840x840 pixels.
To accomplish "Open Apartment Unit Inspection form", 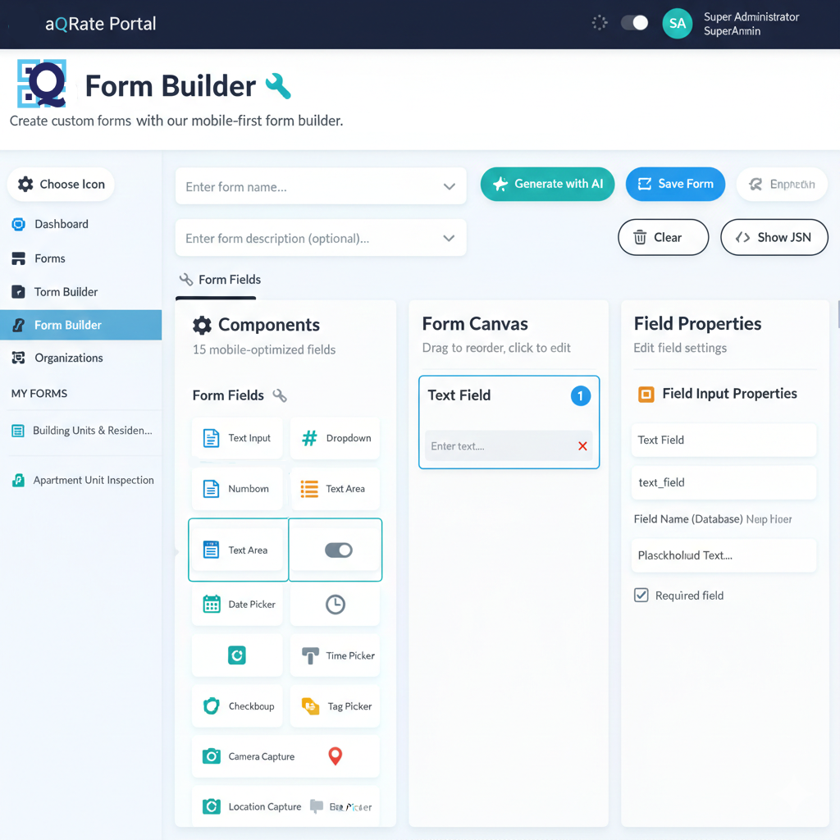I will [83, 480].
